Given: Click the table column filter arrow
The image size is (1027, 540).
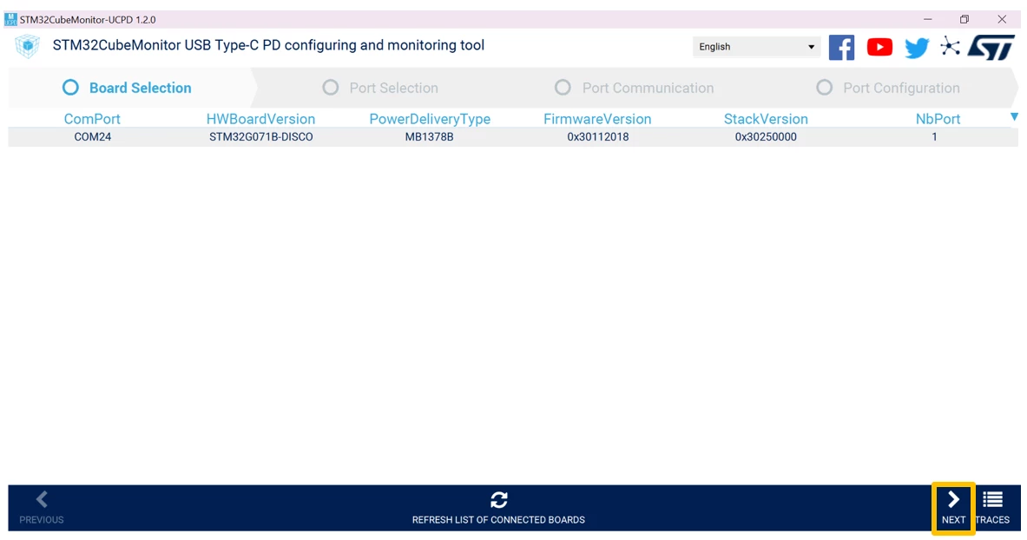Looking at the screenshot, I should tap(1014, 117).
